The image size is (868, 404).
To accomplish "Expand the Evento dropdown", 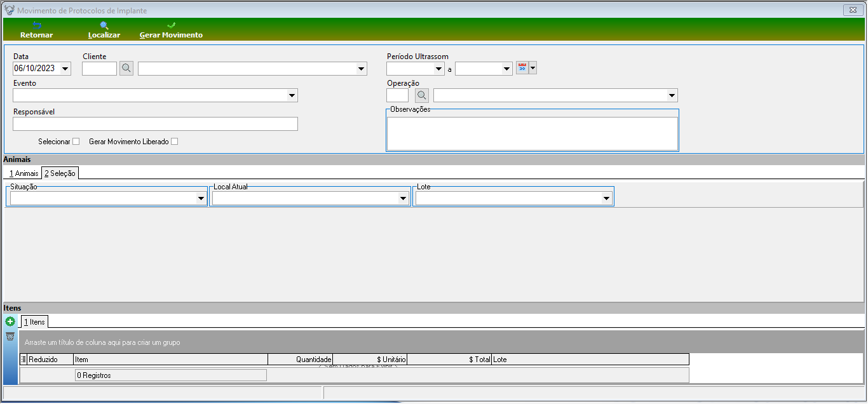I will (x=292, y=95).
